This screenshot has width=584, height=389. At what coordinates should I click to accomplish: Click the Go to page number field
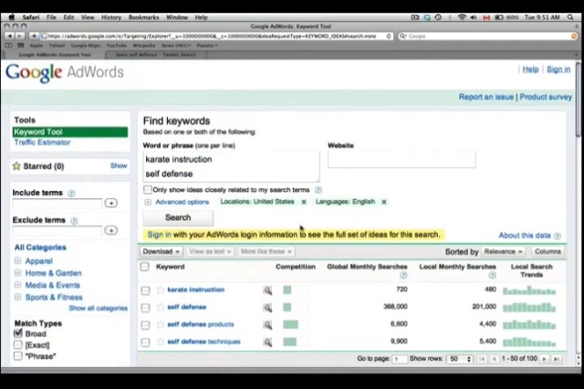(x=400, y=359)
